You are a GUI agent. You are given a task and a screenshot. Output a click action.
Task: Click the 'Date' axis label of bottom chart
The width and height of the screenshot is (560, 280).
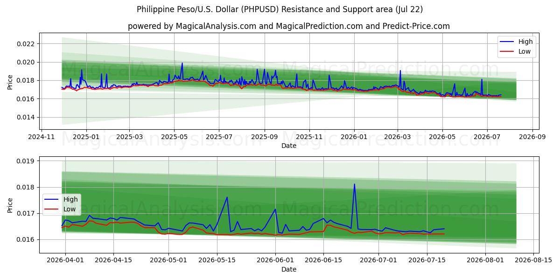(289, 269)
